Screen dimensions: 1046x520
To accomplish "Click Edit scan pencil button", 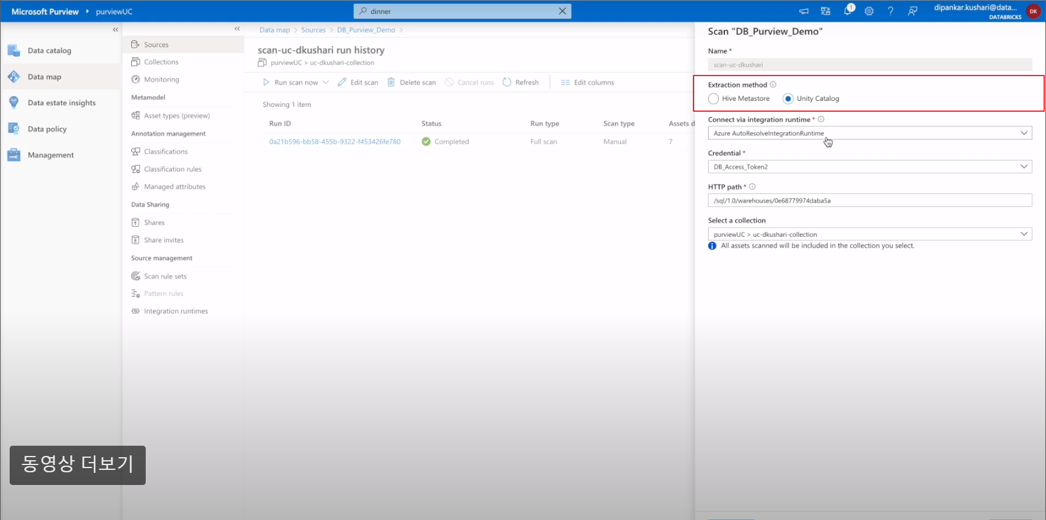I will tap(358, 82).
